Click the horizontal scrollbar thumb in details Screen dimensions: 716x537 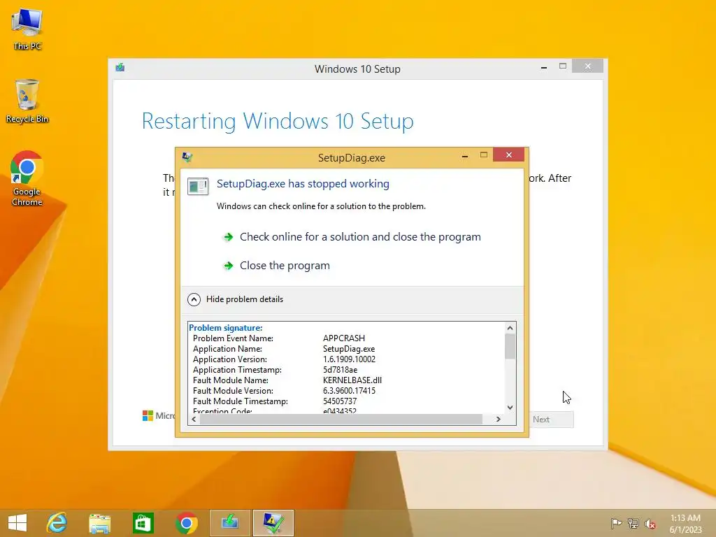click(341, 420)
